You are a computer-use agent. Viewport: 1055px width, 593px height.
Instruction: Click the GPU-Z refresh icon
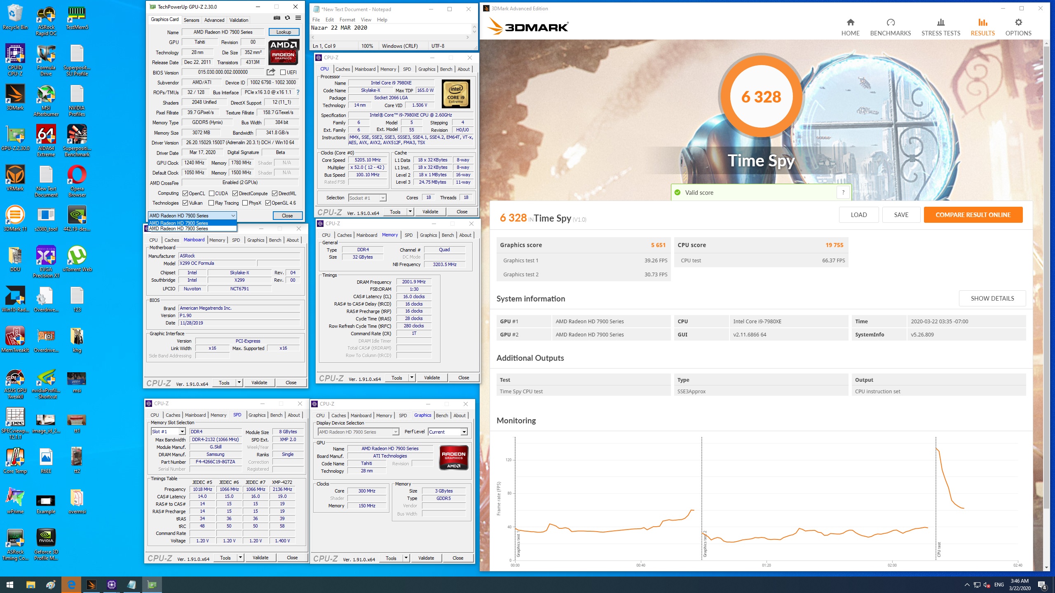pos(287,18)
